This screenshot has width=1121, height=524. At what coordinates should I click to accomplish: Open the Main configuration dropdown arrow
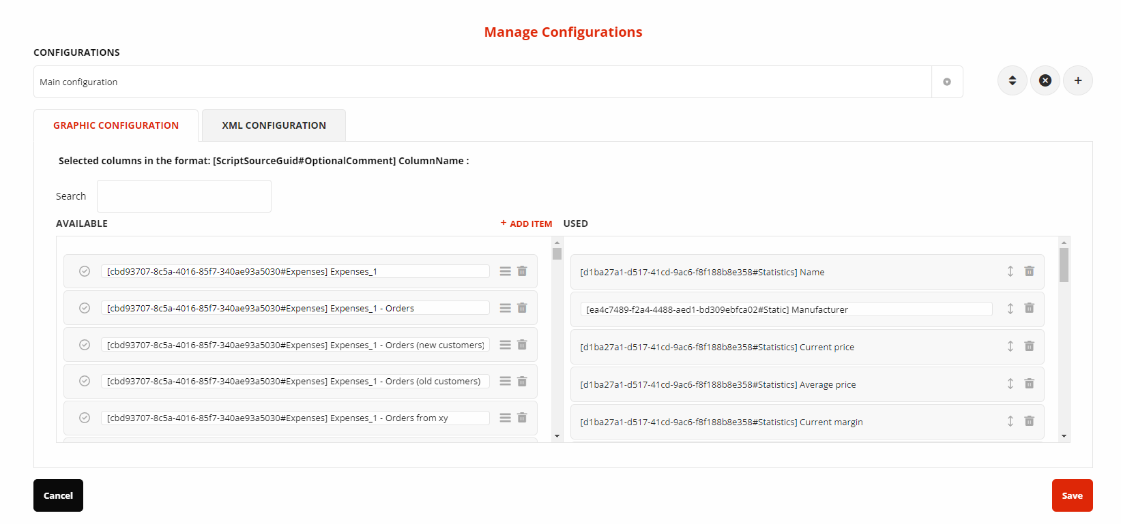946,82
